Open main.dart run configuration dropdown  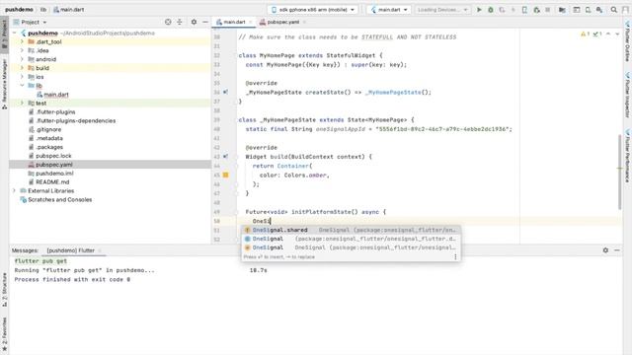click(389, 10)
